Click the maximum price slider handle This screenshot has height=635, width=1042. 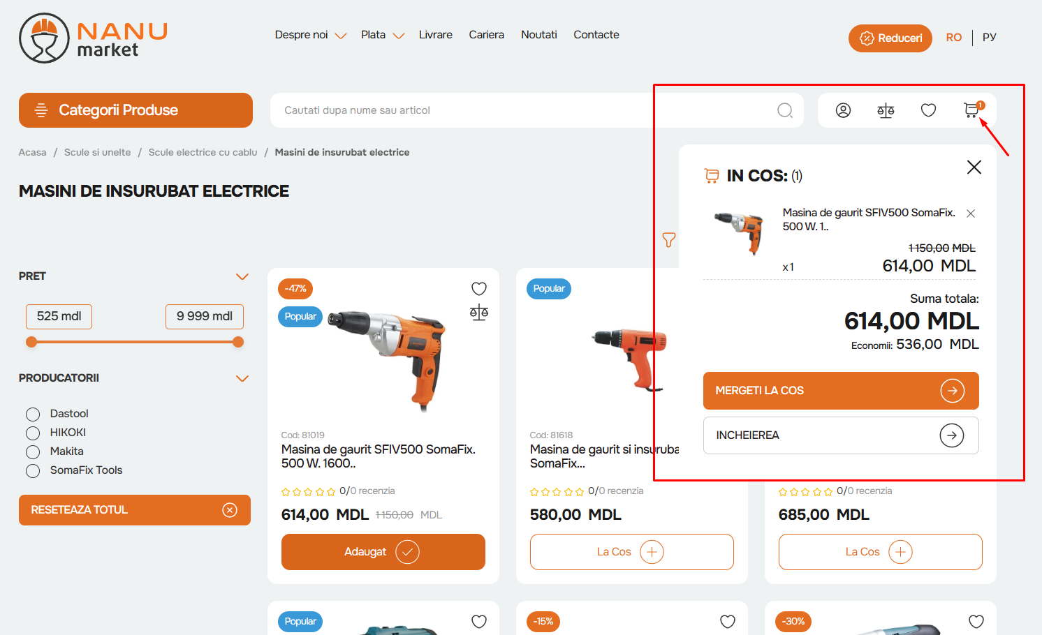pyautogui.click(x=238, y=342)
